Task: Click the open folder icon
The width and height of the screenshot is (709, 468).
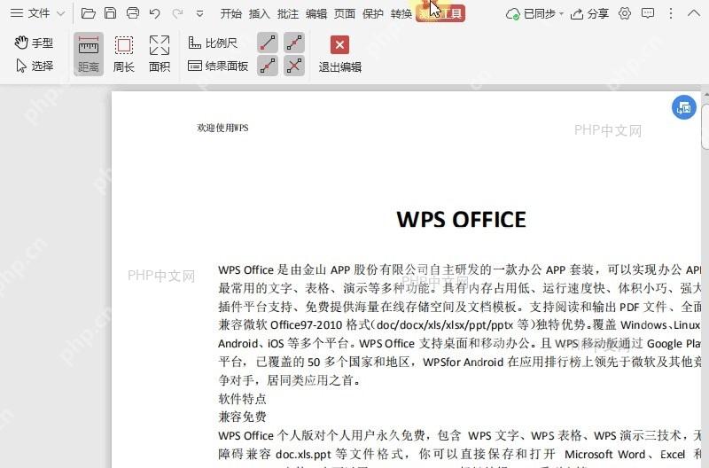Action: [88, 13]
